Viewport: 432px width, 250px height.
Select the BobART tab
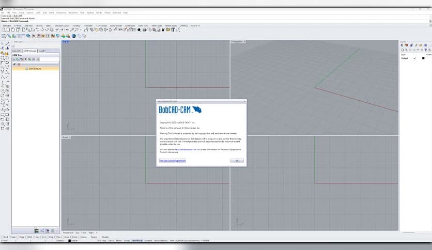pyautogui.click(x=42, y=51)
